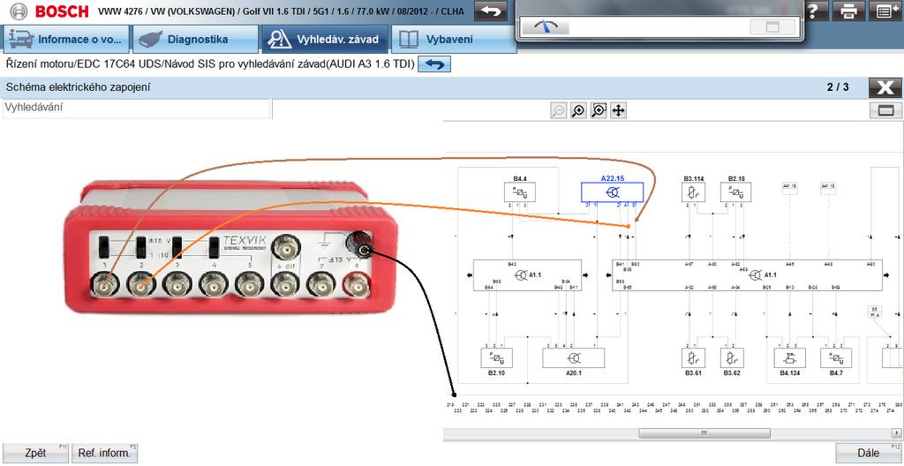Click the zoom in magnifier icon
Screen dimensions: 904x466
(x=578, y=110)
